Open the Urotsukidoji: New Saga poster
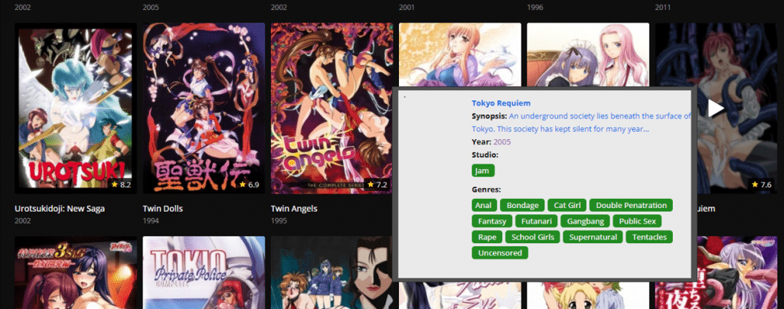The width and height of the screenshot is (784, 309). tap(76, 109)
